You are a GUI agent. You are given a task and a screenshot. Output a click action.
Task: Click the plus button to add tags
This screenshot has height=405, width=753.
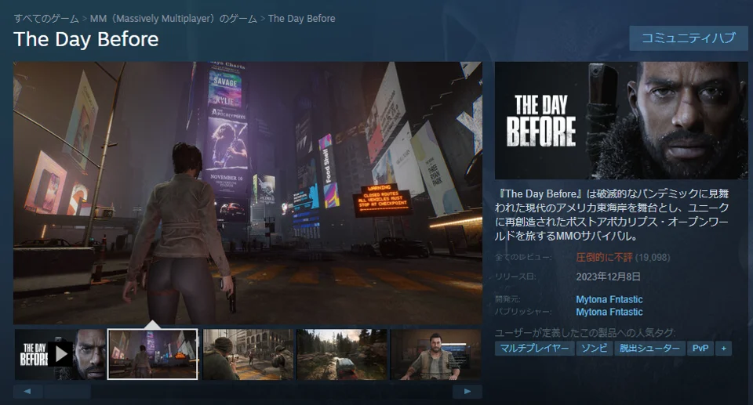pos(724,349)
